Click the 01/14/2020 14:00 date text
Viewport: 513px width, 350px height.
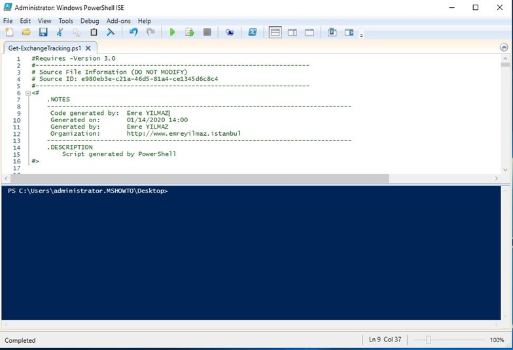(157, 120)
